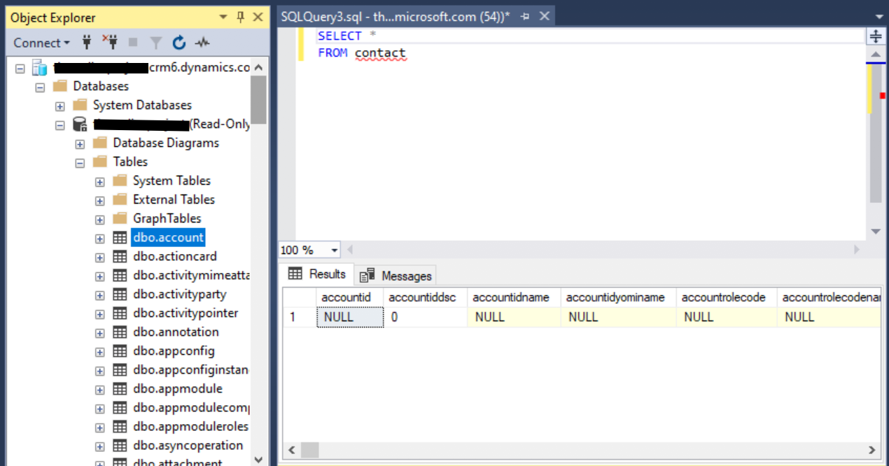
Task: Click the accountrolecode column header
Action: pos(724,297)
